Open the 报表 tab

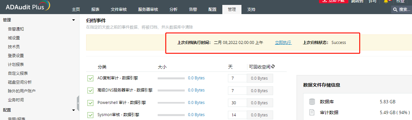point(95,10)
